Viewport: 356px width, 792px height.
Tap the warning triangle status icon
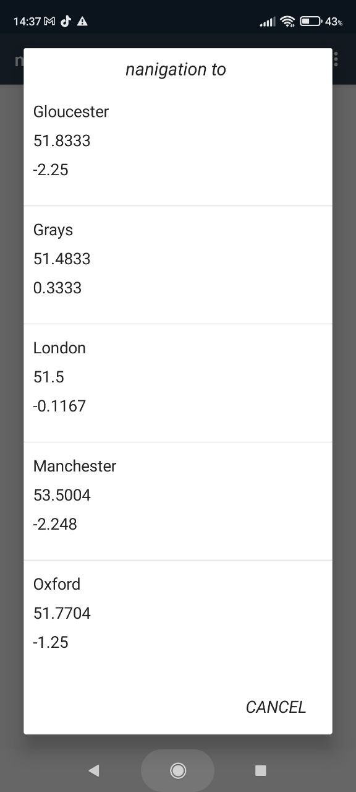82,21
